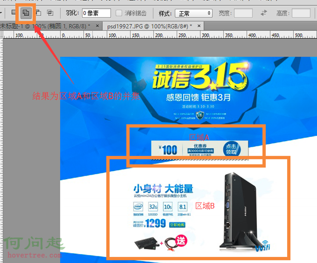Click the ¥100 coupon amount on canvas

166,150
